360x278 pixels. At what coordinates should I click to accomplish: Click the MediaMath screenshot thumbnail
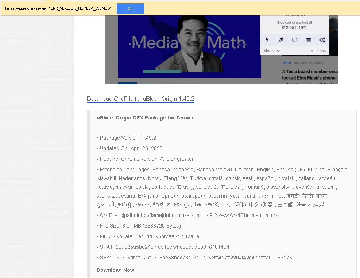coord(221,50)
